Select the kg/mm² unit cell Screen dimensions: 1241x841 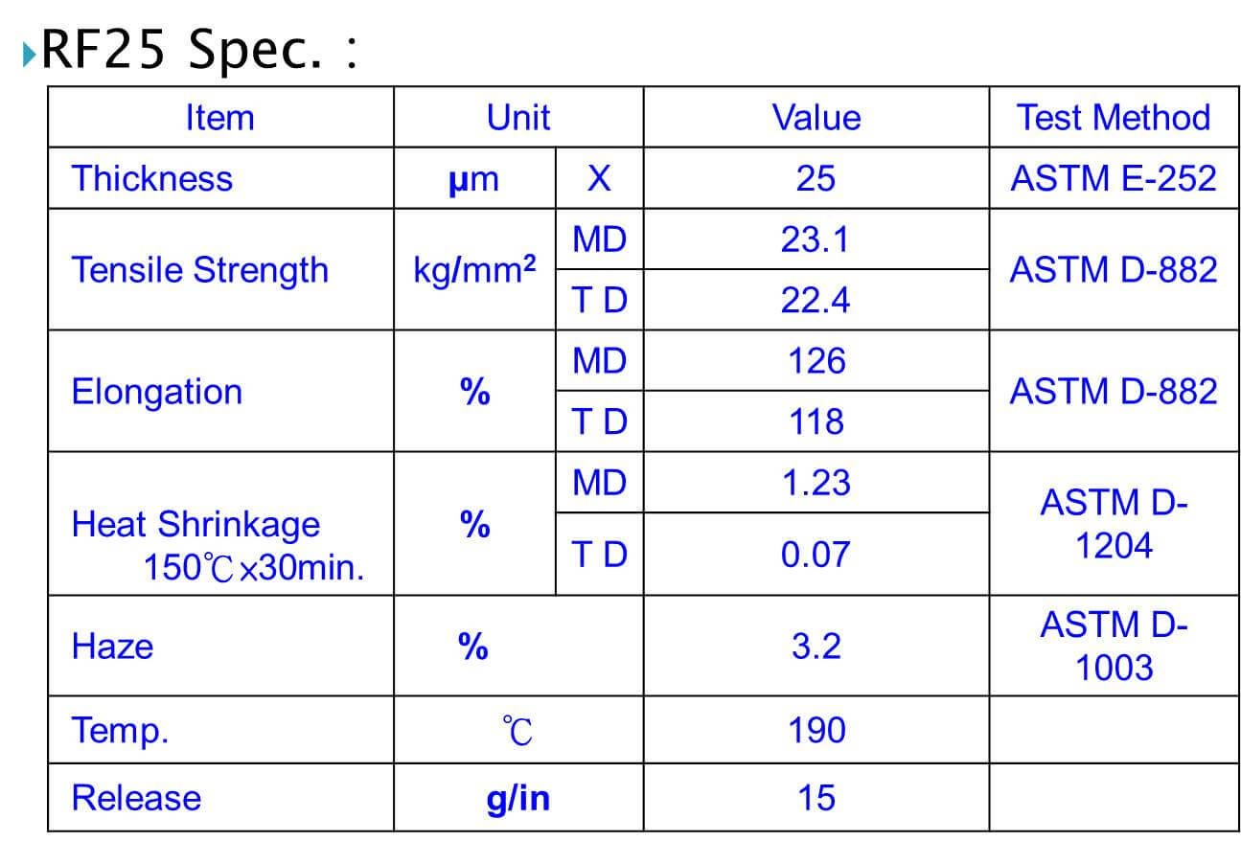[x=474, y=270]
